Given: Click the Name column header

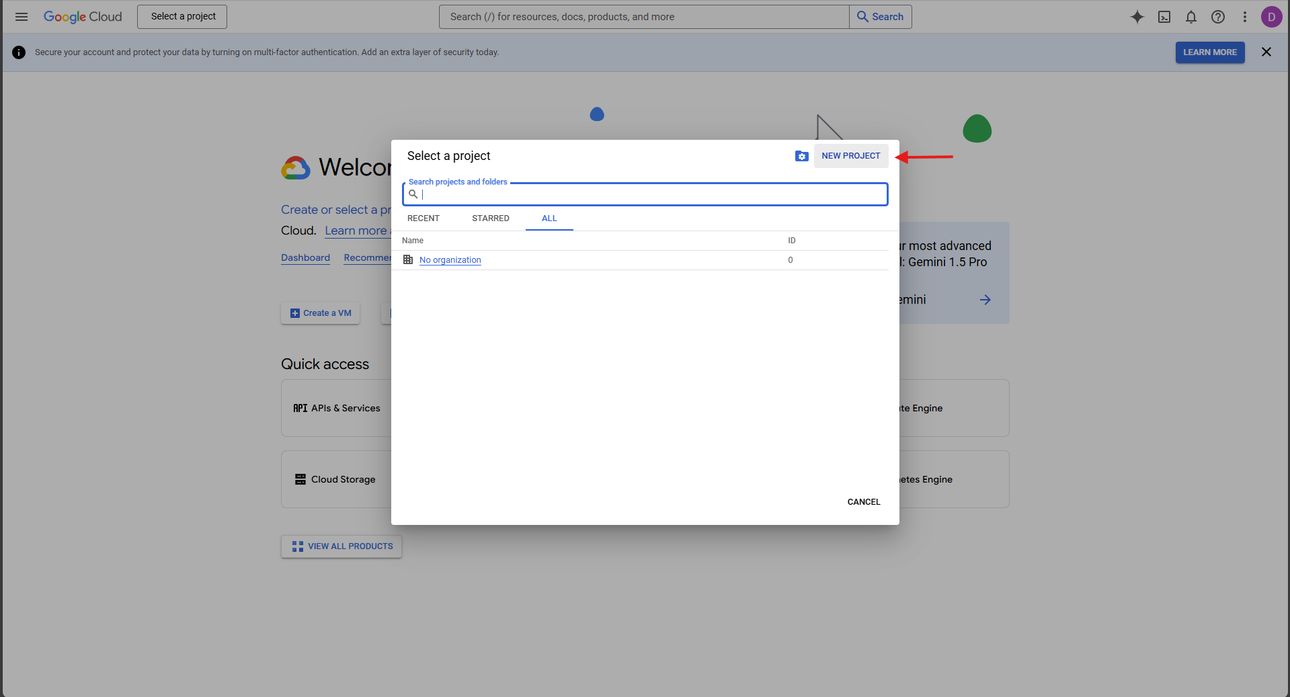Looking at the screenshot, I should (x=413, y=241).
